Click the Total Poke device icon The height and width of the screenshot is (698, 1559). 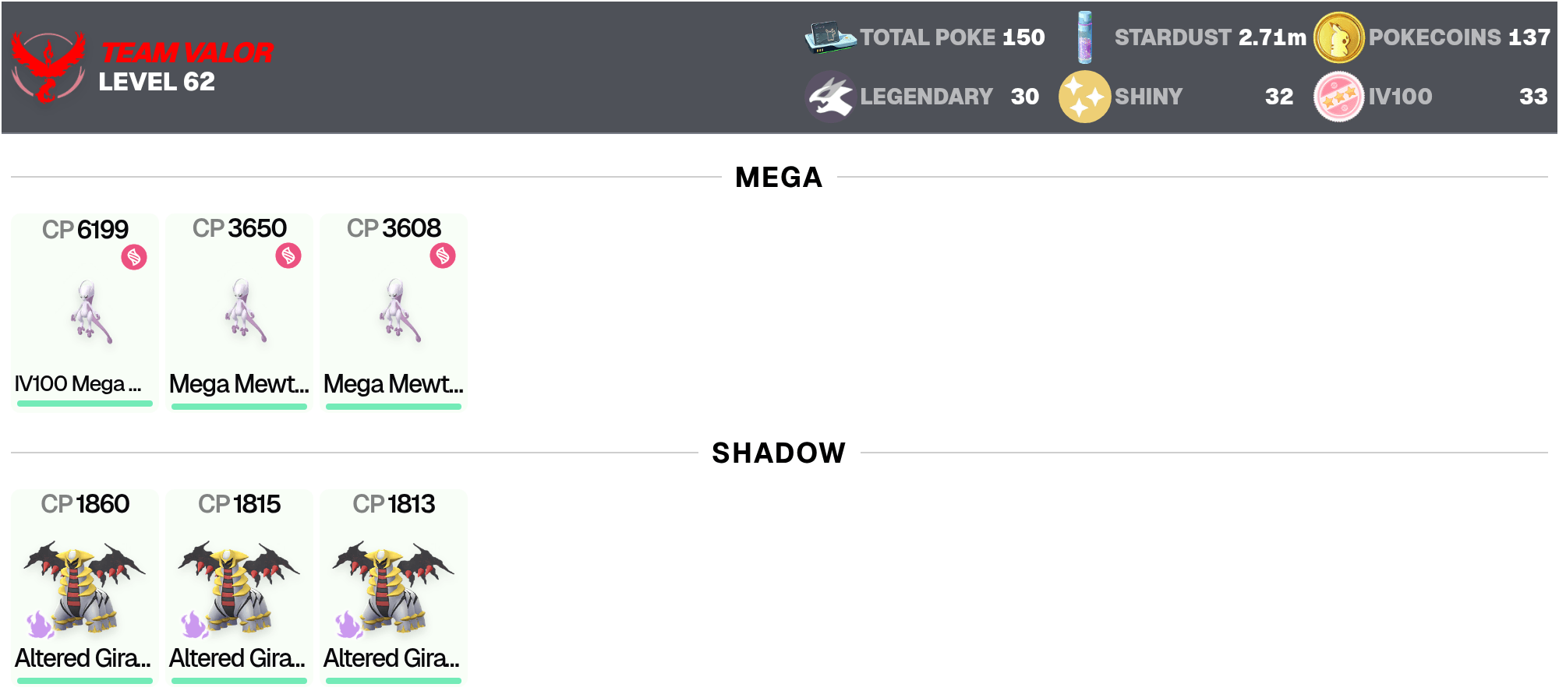830,37
